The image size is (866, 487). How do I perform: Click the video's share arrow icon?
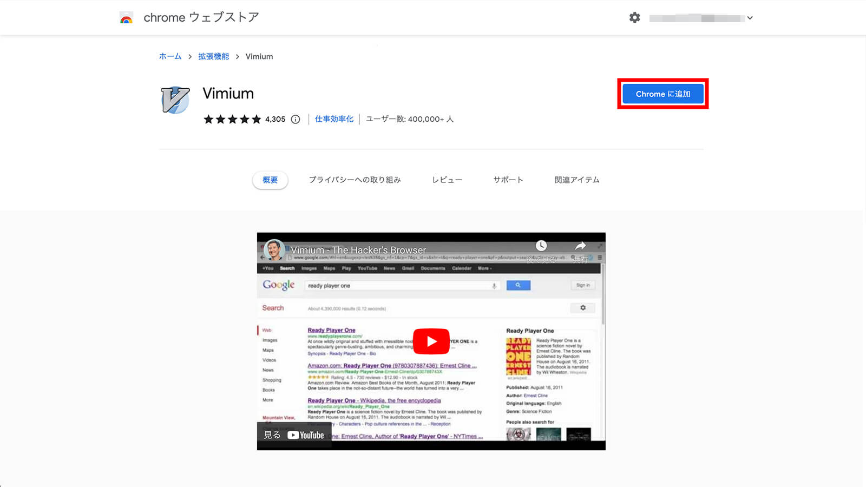580,246
